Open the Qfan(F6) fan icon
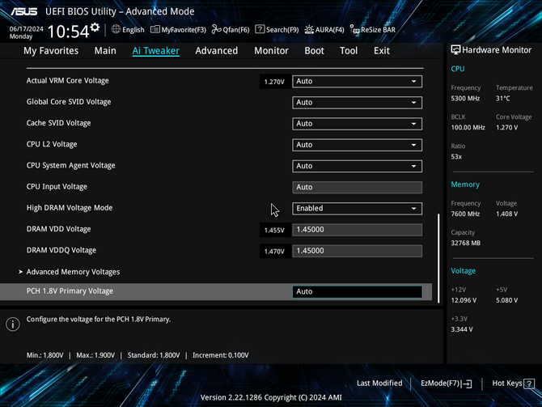The height and width of the screenshot is (407, 542). click(x=216, y=29)
